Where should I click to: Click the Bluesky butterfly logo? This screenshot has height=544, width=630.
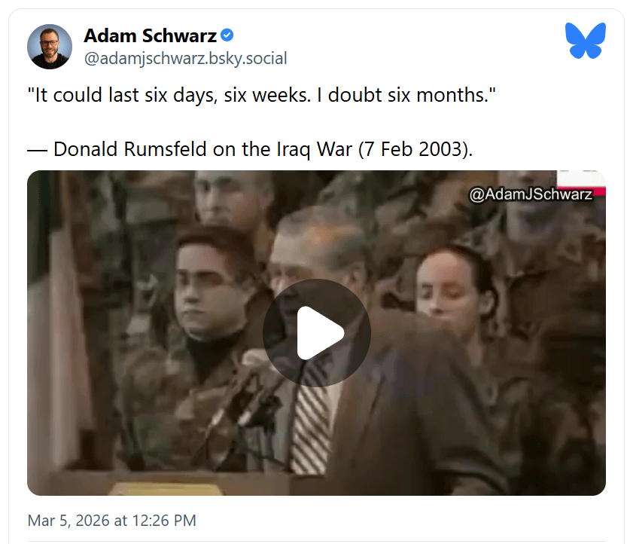(586, 41)
